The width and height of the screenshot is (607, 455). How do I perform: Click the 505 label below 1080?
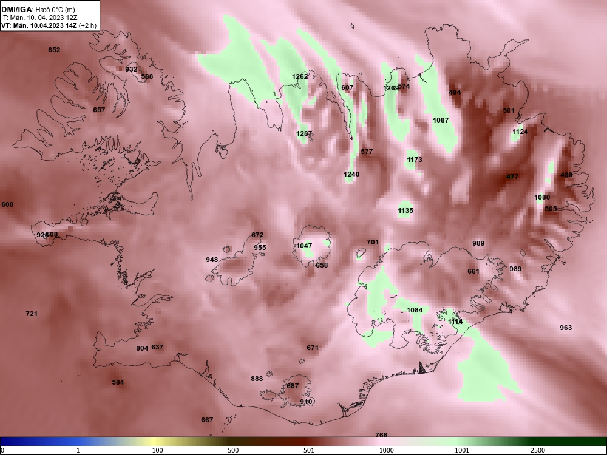[x=551, y=209]
